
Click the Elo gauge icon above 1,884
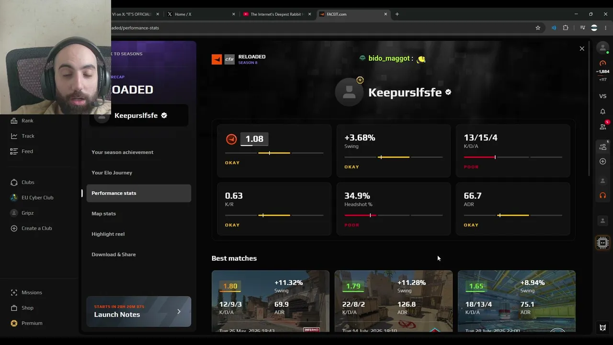coord(603,63)
